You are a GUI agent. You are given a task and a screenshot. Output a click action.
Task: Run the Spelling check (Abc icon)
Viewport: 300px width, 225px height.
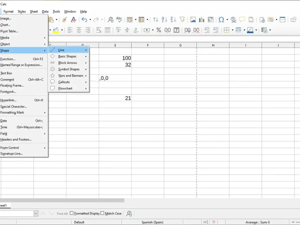coord(119,19)
